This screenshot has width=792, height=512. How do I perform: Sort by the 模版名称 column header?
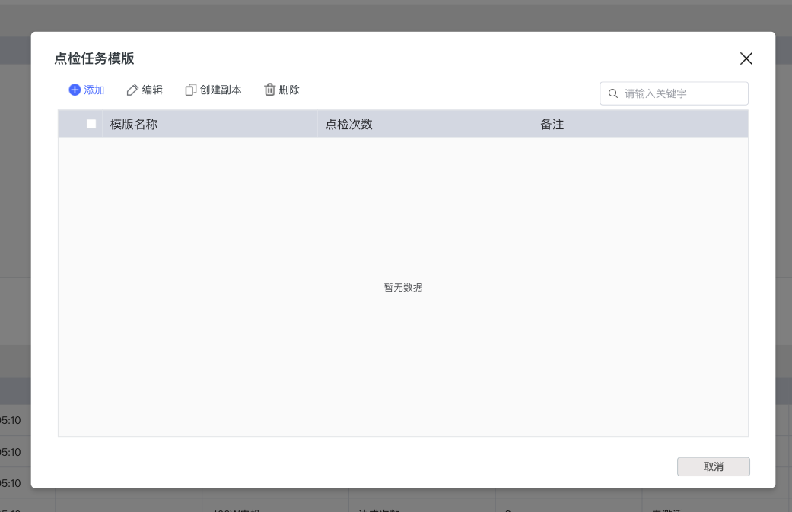point(134,124)
